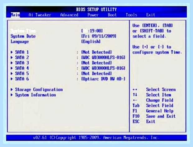Expand the SATA 4 arrow

(x=12, y=68)
